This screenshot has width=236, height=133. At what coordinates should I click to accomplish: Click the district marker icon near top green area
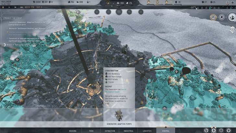click(x=78, y=12)
